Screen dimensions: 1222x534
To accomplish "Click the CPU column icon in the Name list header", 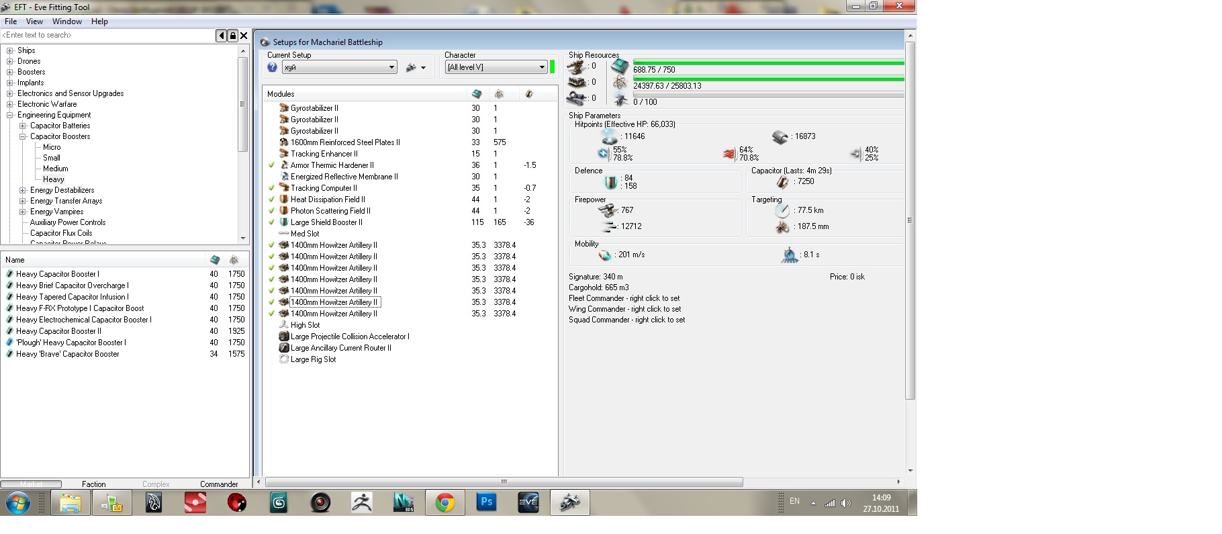I will 215,260.
